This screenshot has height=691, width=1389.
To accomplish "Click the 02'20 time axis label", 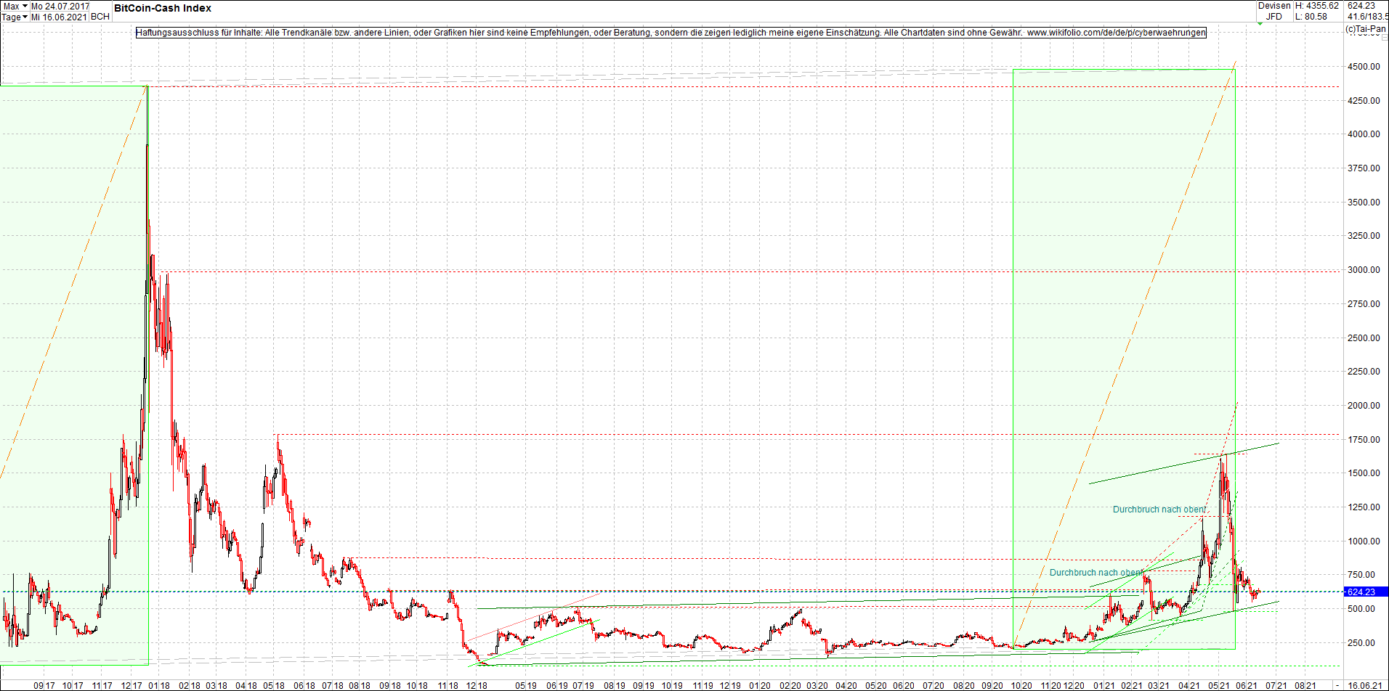I will click(790, 686).
